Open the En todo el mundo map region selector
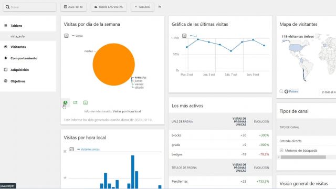 pos(328,92)
